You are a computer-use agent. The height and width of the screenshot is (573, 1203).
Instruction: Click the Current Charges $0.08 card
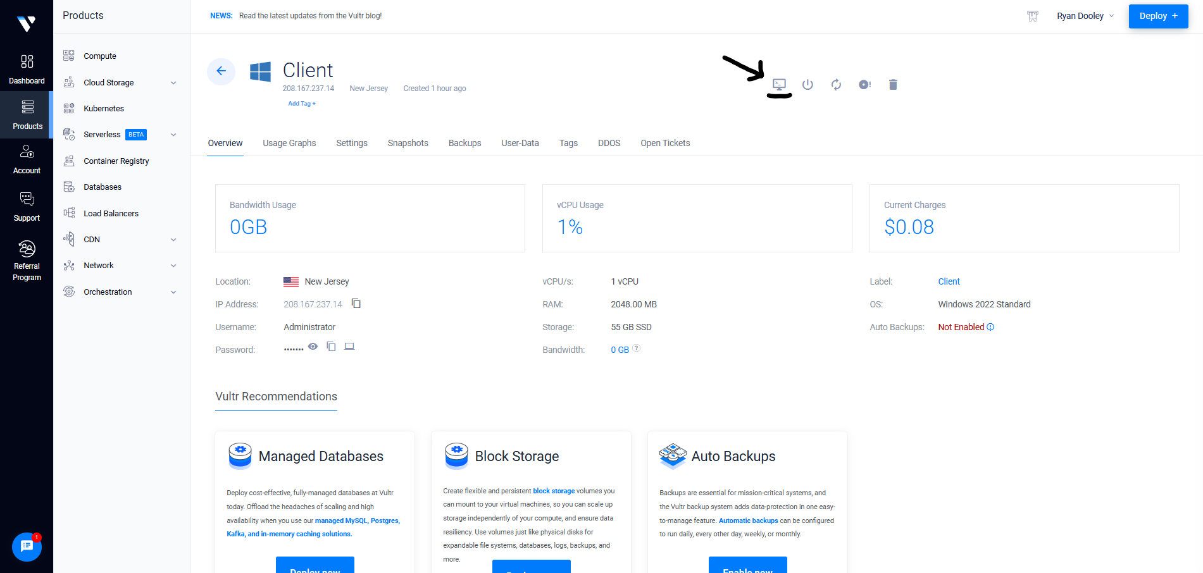pos(1025,218)
